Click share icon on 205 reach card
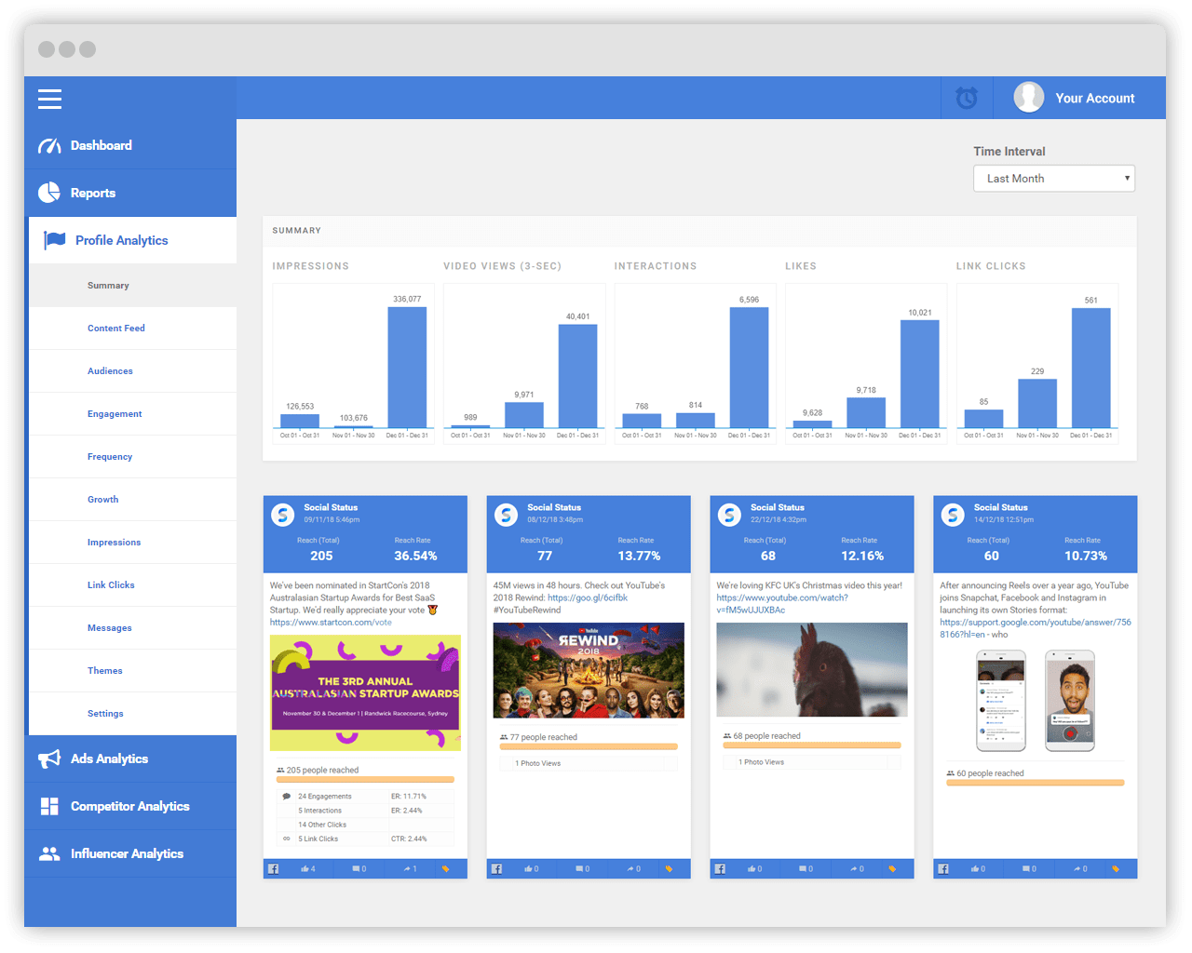The image size is (1192, 953). [x=407, y=868]
